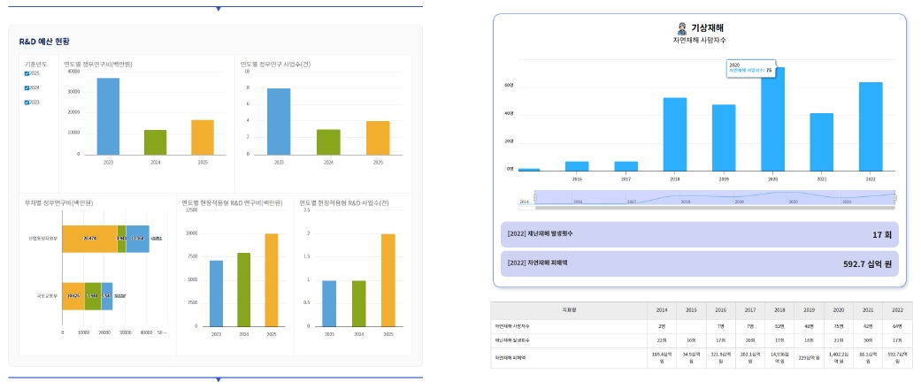Click the 기준년도 label
This screenshot has width=921, height=389.
[x=35, y=64]
